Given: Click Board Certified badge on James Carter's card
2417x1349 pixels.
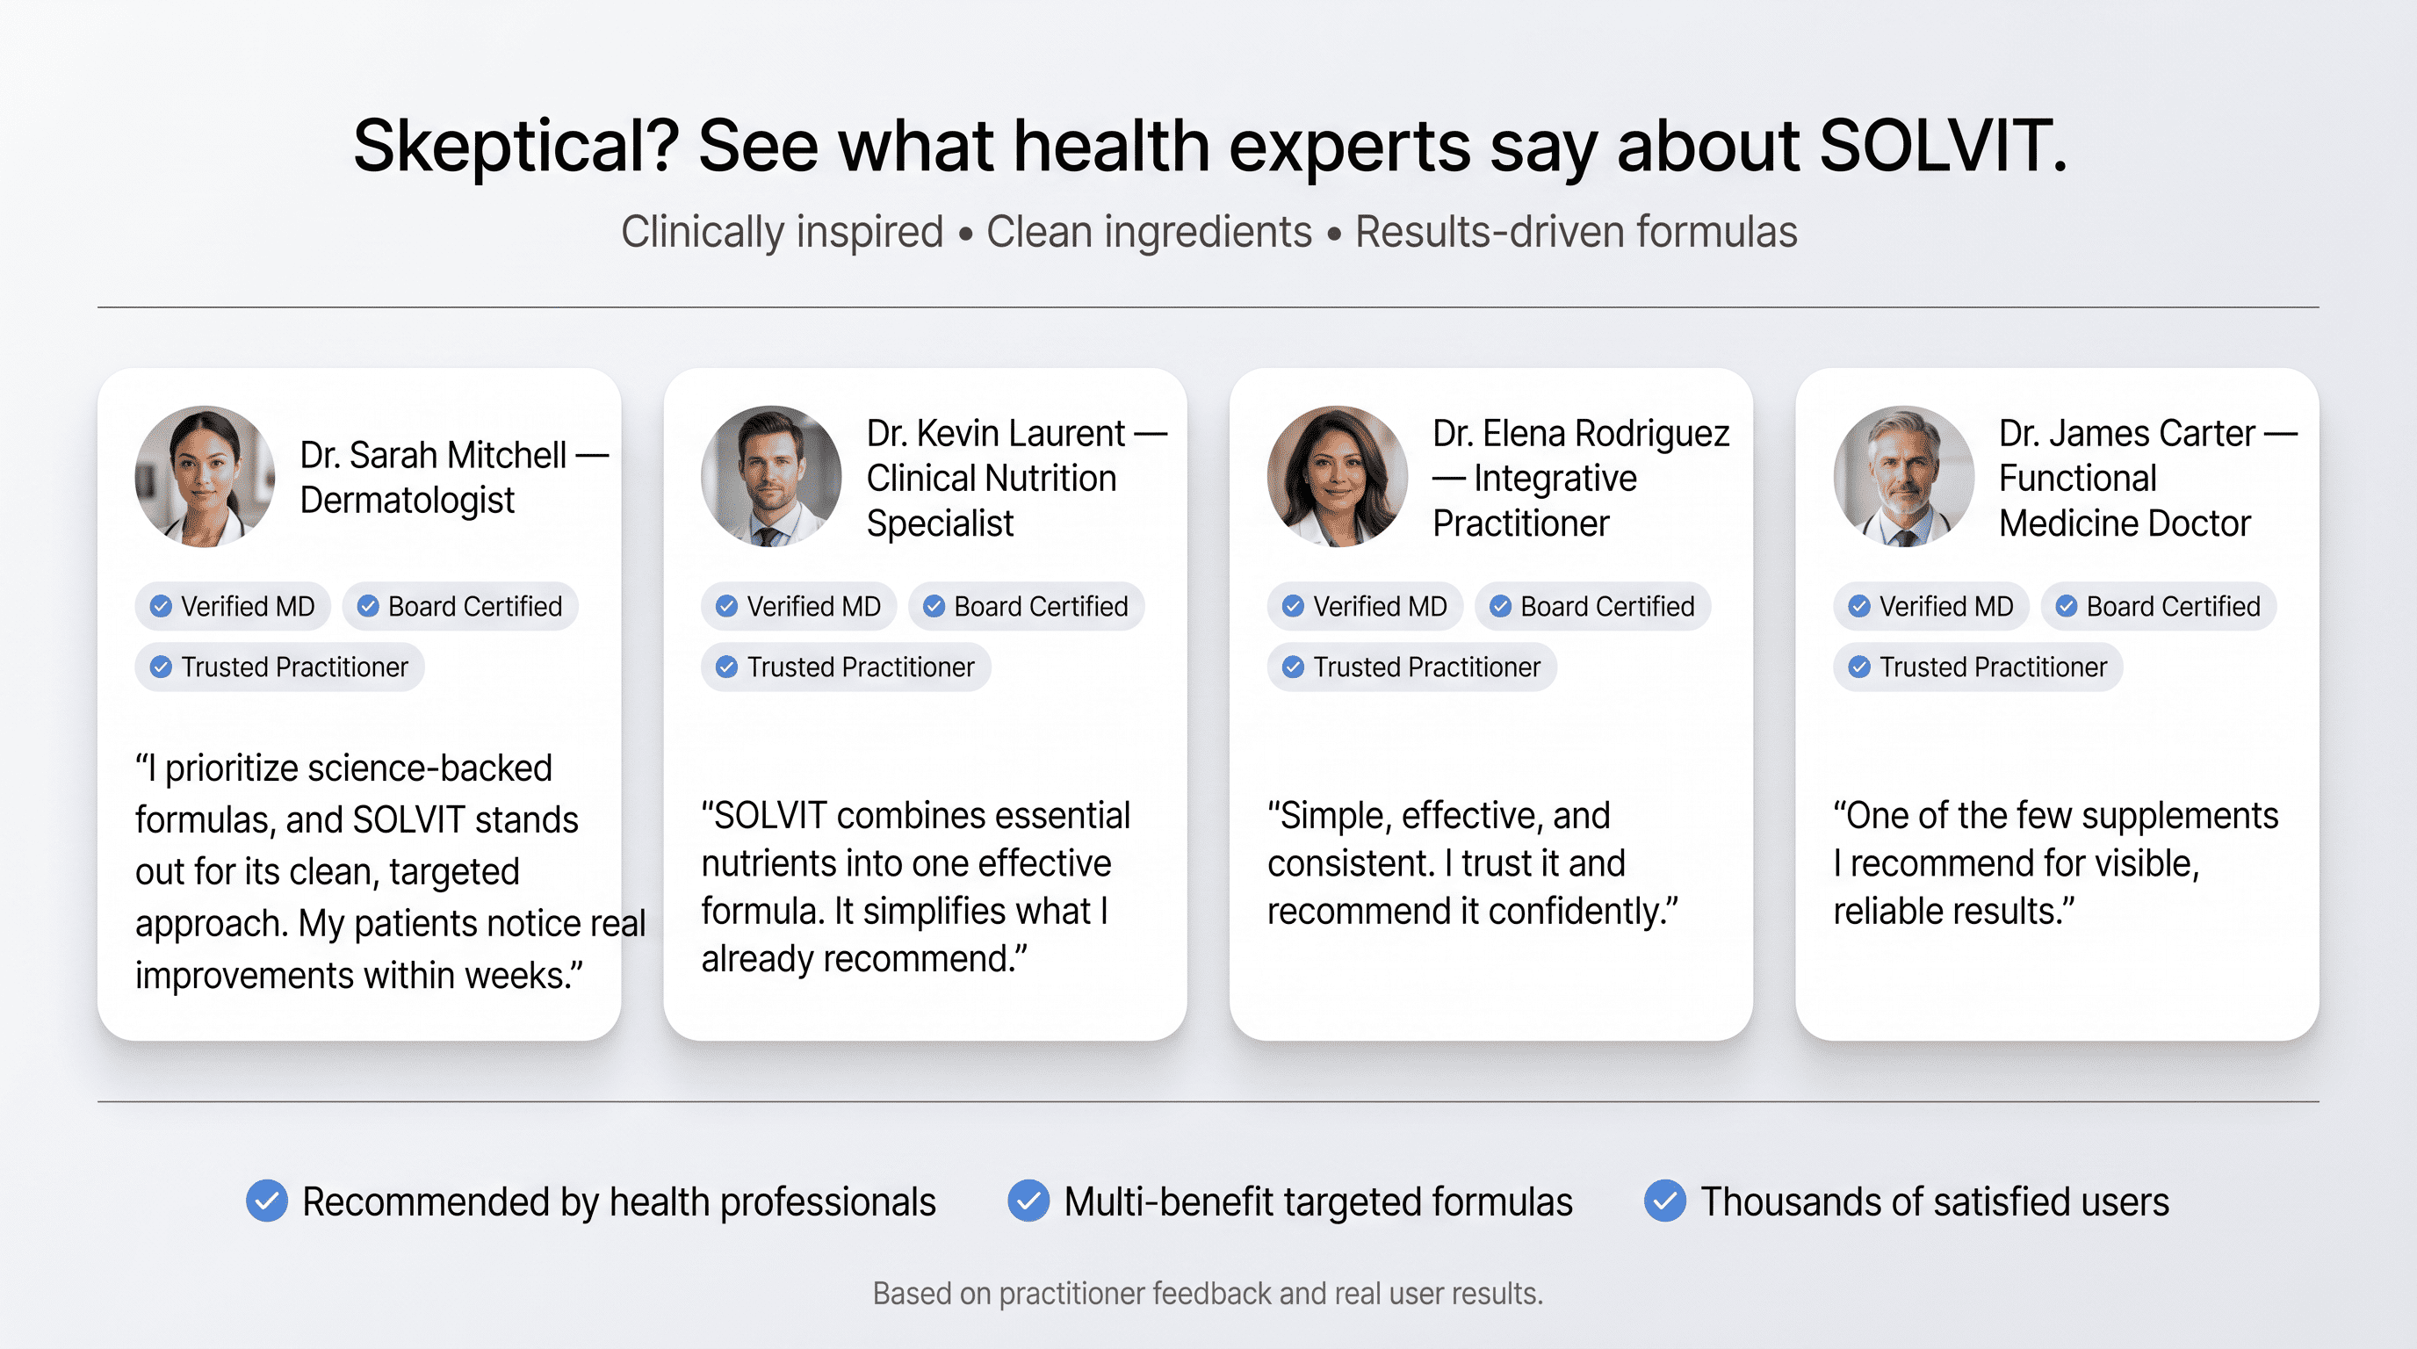Looking at the screenshot, I should [x=2158, y=606].
